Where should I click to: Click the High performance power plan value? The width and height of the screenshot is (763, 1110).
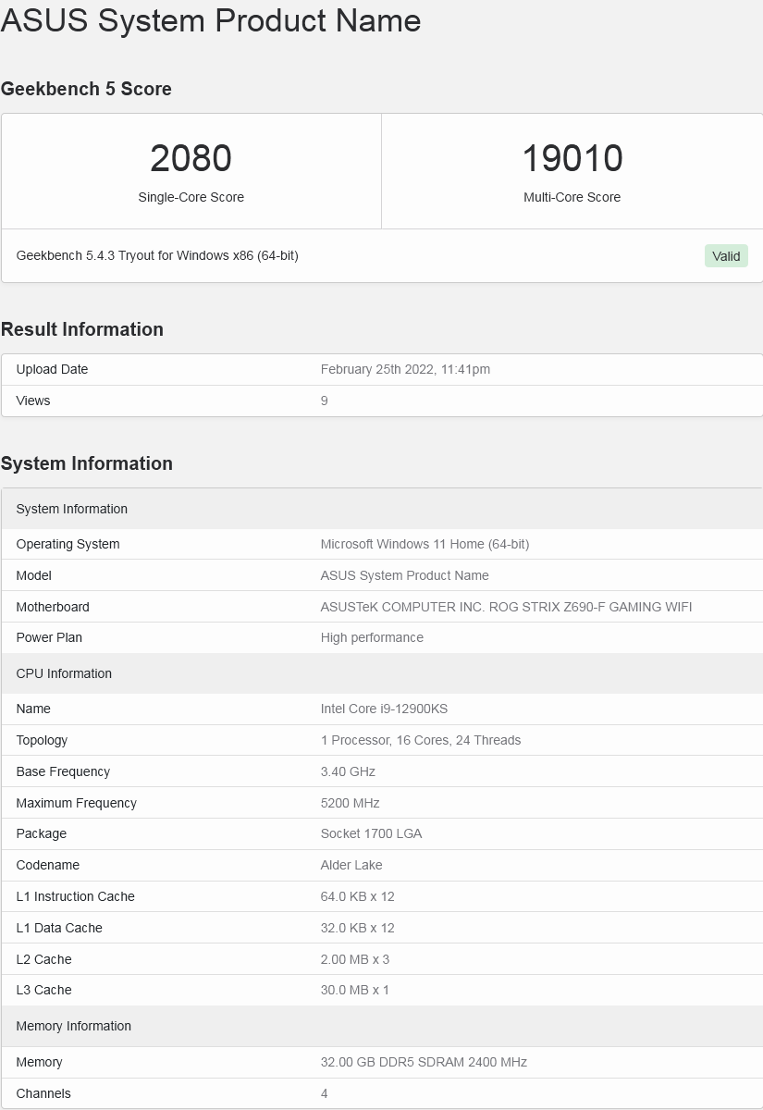pyautogui.click(x=372, y=637)
